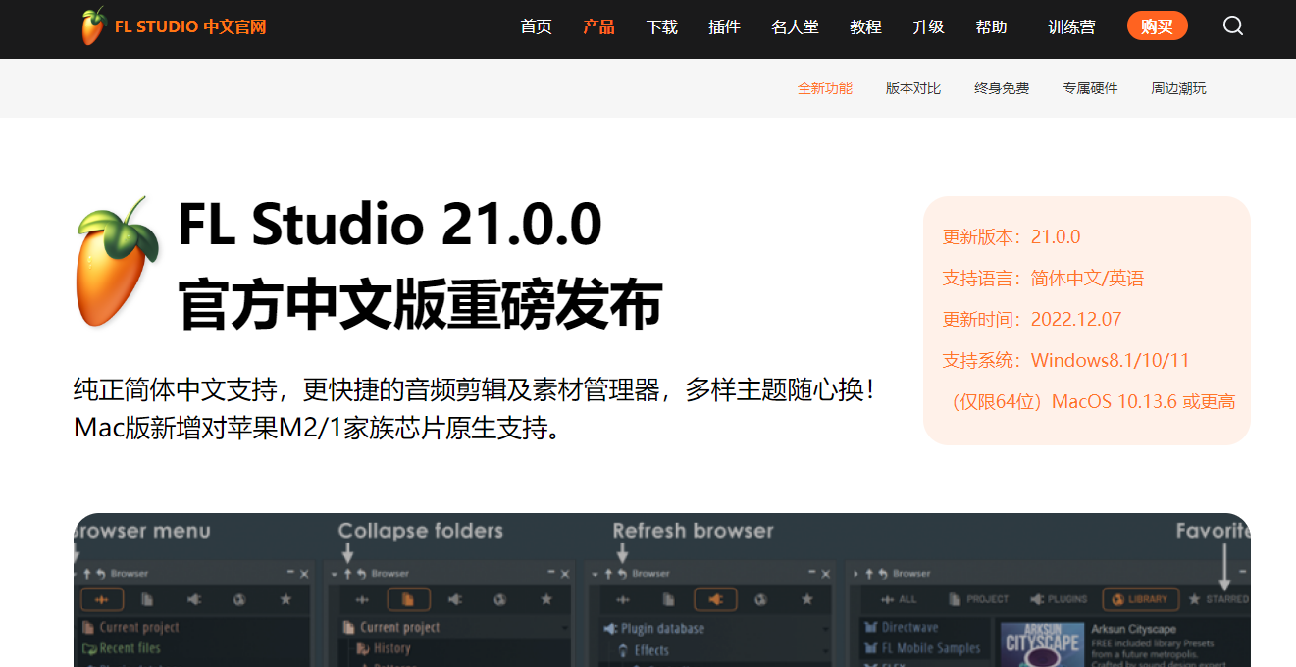Open the 下载 download page

point(662,27)
